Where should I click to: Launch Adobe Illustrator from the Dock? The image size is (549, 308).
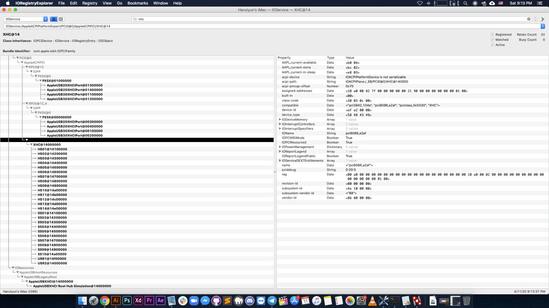(x=115, y=301)
